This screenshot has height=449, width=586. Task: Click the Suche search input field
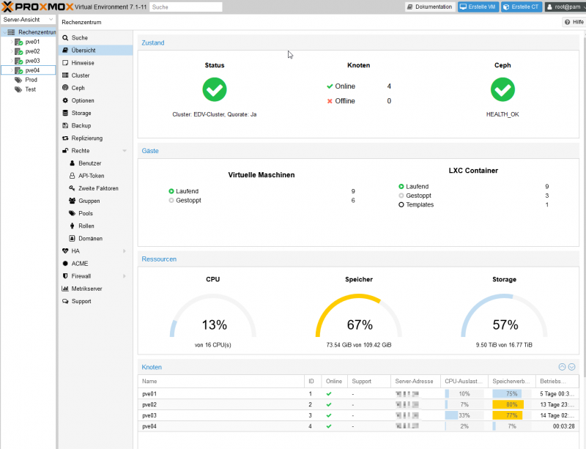(185, 7)
